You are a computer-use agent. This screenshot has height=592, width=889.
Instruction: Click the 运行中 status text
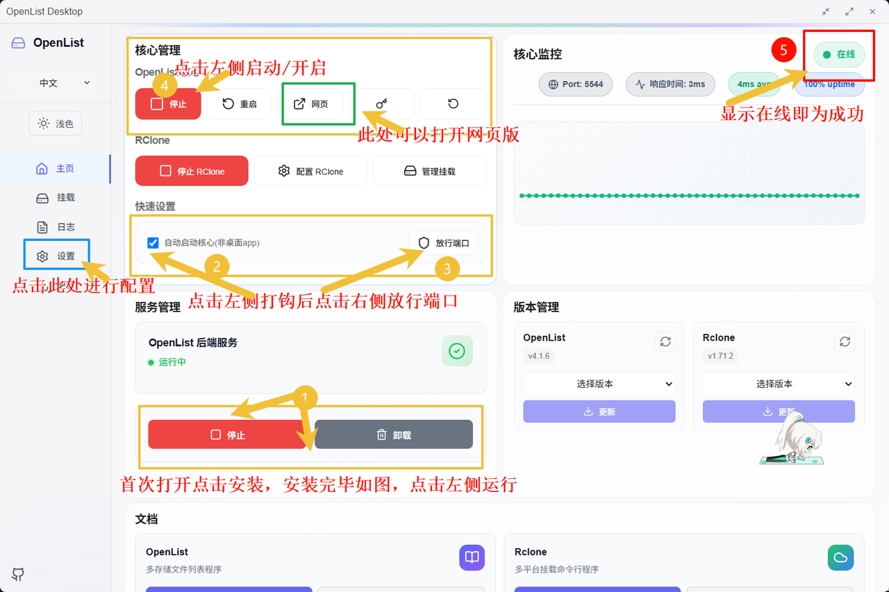point(172,362)
